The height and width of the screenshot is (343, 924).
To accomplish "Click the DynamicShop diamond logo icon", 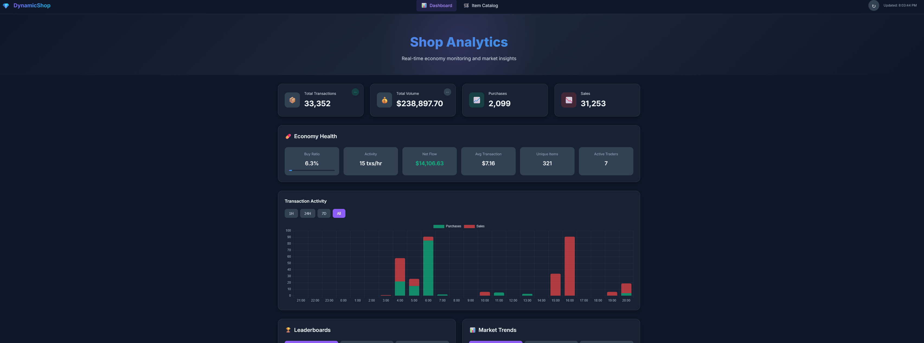I will point(6,6).
